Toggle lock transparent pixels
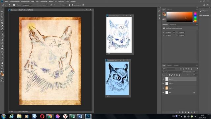 (x=169, y=75)
